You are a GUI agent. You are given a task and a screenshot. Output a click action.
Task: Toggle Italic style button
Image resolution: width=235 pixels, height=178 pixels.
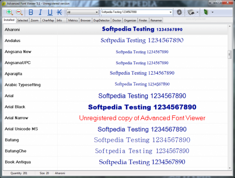tap(40, 12)
